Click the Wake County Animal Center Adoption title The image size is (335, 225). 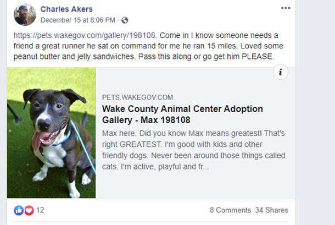coord(182,109)
